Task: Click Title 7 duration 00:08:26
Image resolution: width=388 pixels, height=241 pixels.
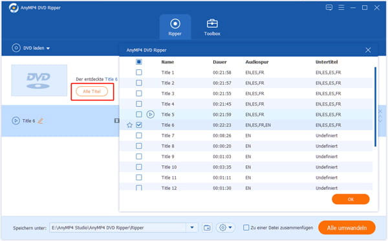Action: click(222, 135)
